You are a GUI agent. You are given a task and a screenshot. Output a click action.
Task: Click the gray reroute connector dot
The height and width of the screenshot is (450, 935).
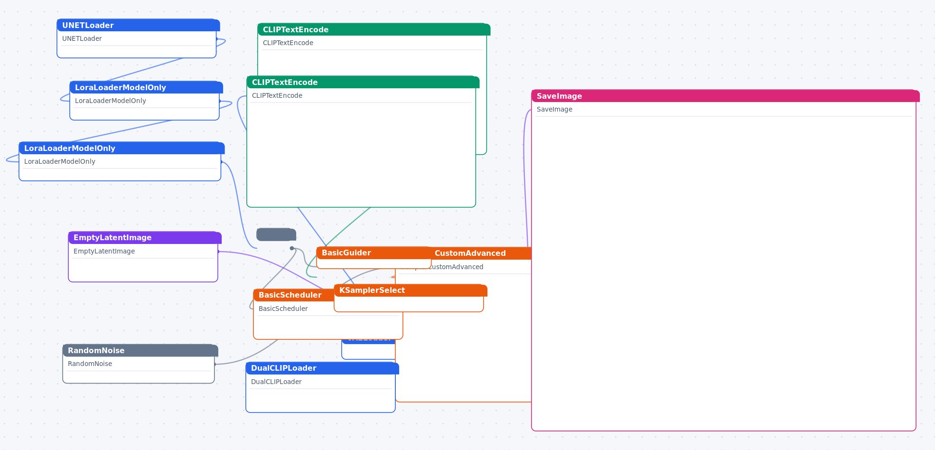292,248
